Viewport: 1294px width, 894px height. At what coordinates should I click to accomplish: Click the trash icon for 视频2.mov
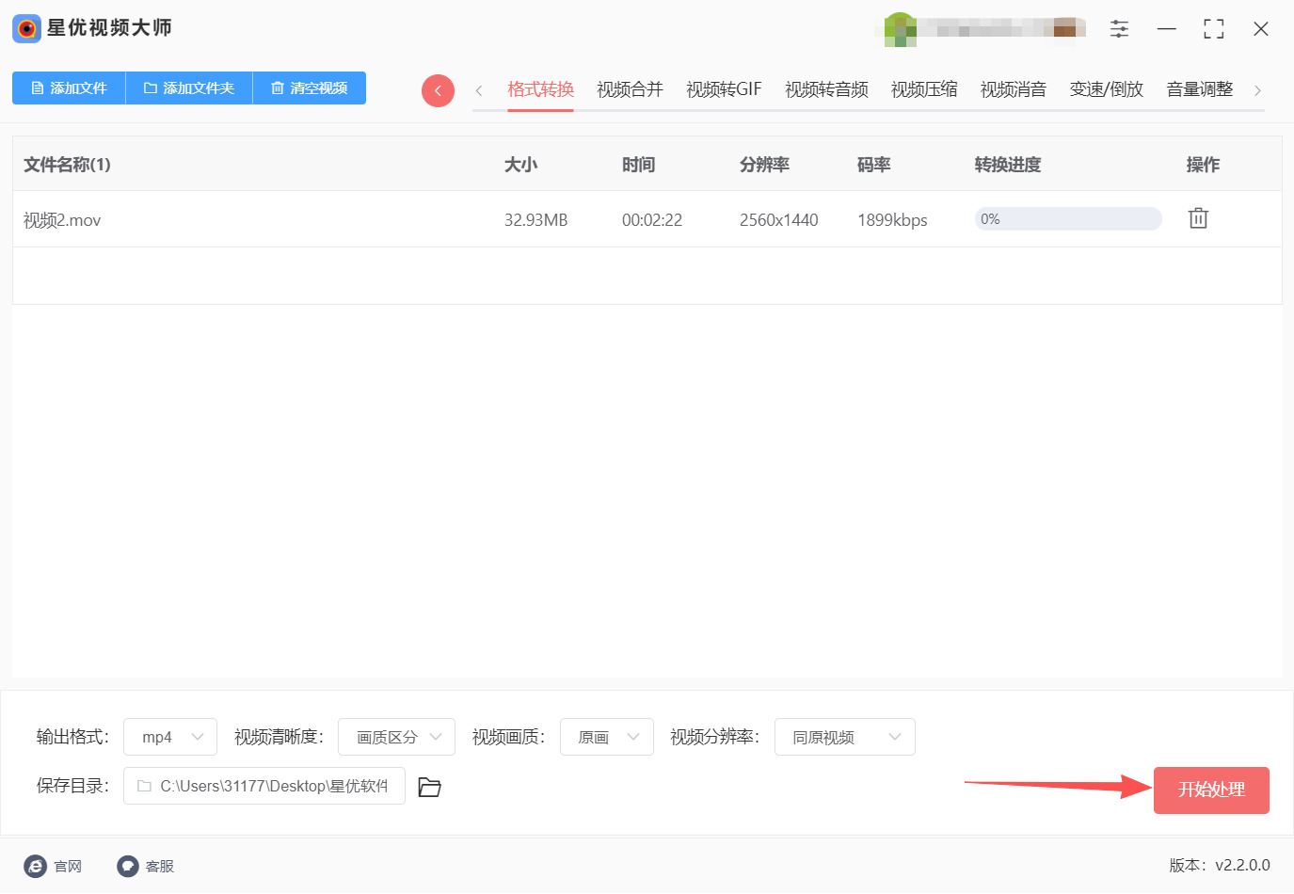coord(1197,218)
